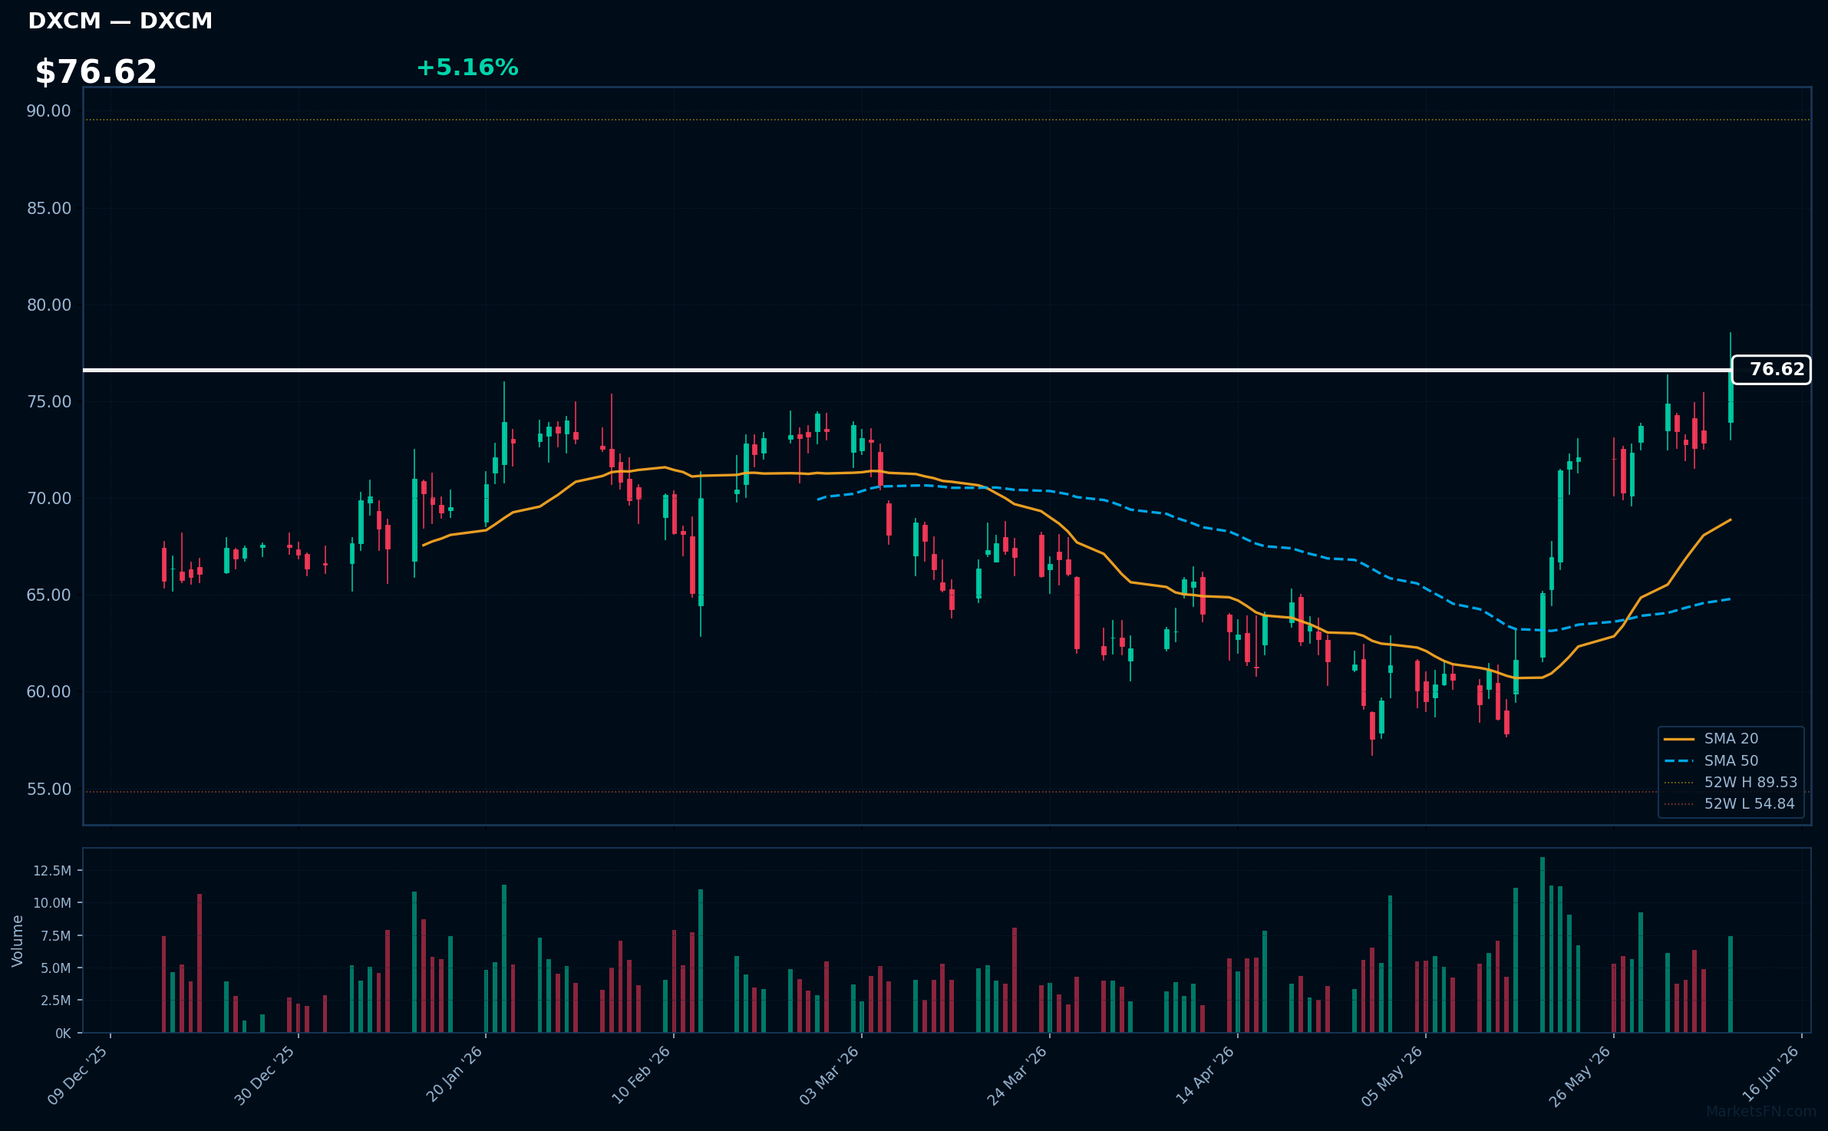Click the 80.00 price axis label
This screenshot has height=1131, width=1828.
click(48, 305)
